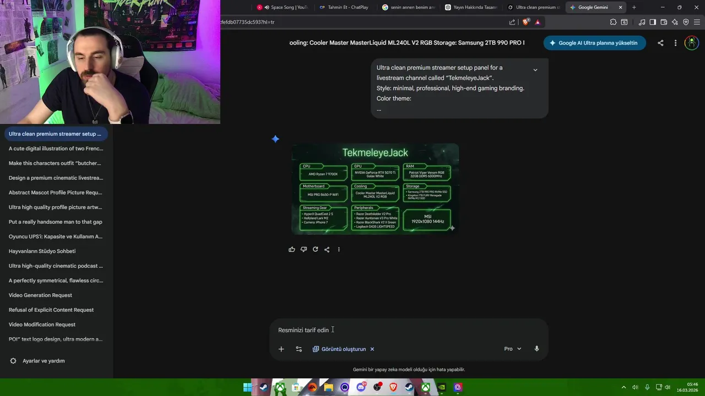Open the generated TekmeleyeJack setup image

click(x=375, y=189)
